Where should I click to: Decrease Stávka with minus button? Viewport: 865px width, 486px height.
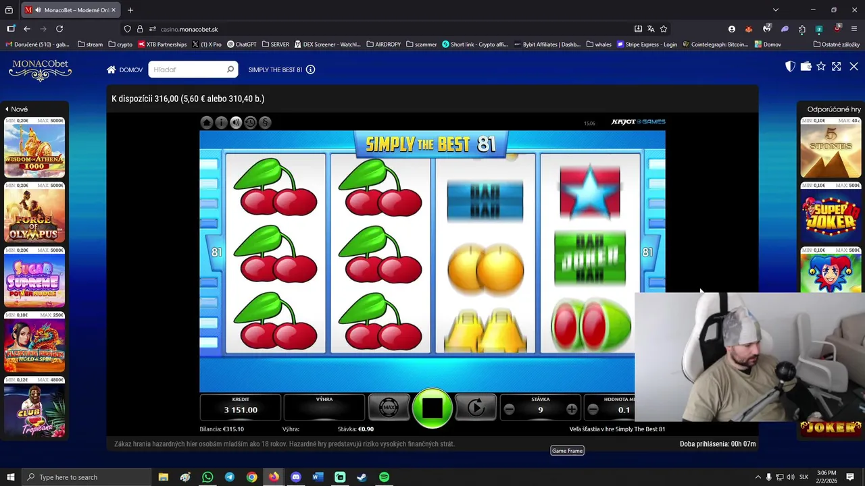click(x=509, y=409)
